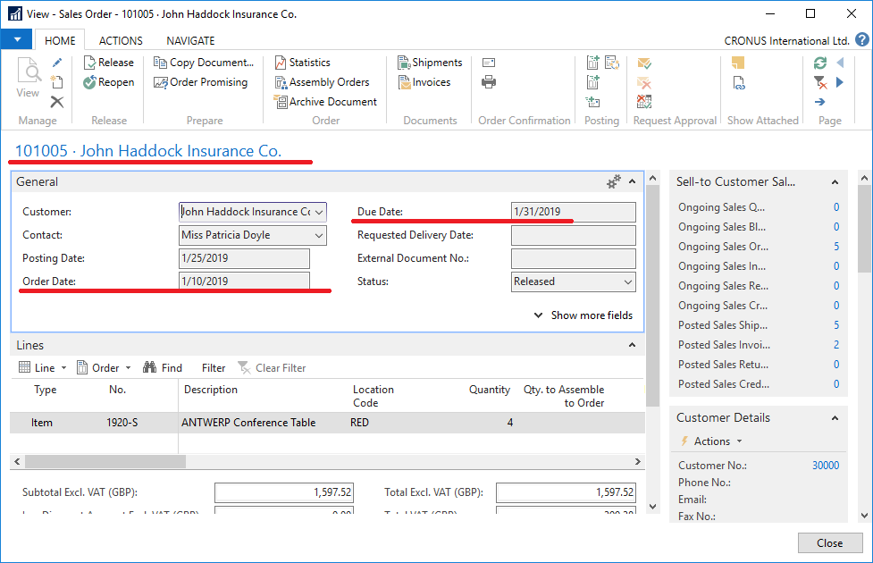873x563 pixels.
Task: Click the Location Code column header
Action: click(x=373, y=396)
